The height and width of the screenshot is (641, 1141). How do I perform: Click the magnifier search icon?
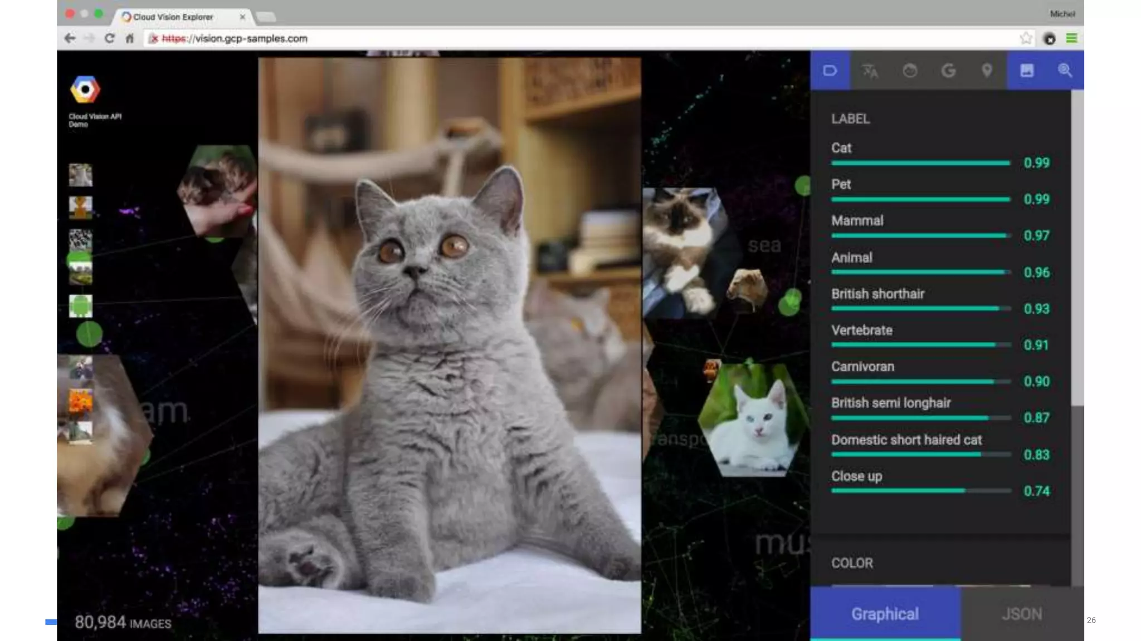[1065, 71]
